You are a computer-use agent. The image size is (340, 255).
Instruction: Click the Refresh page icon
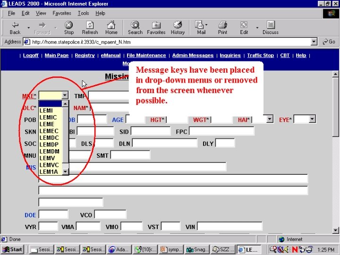pos(90,25)
